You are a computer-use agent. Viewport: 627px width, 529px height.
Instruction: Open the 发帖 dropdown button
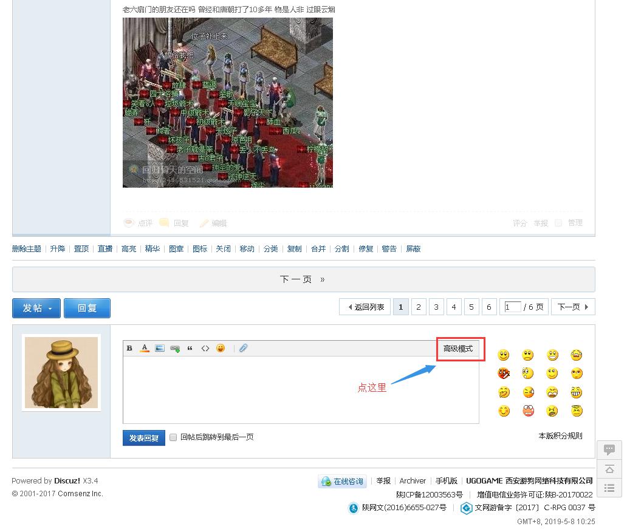click(36, 309)
